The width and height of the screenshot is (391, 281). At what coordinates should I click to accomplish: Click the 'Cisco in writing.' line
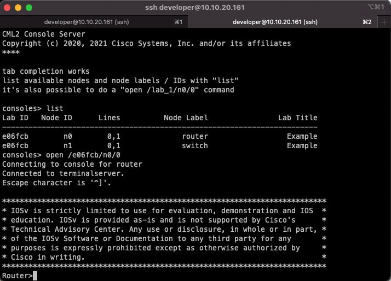click(x=164, y=257)
